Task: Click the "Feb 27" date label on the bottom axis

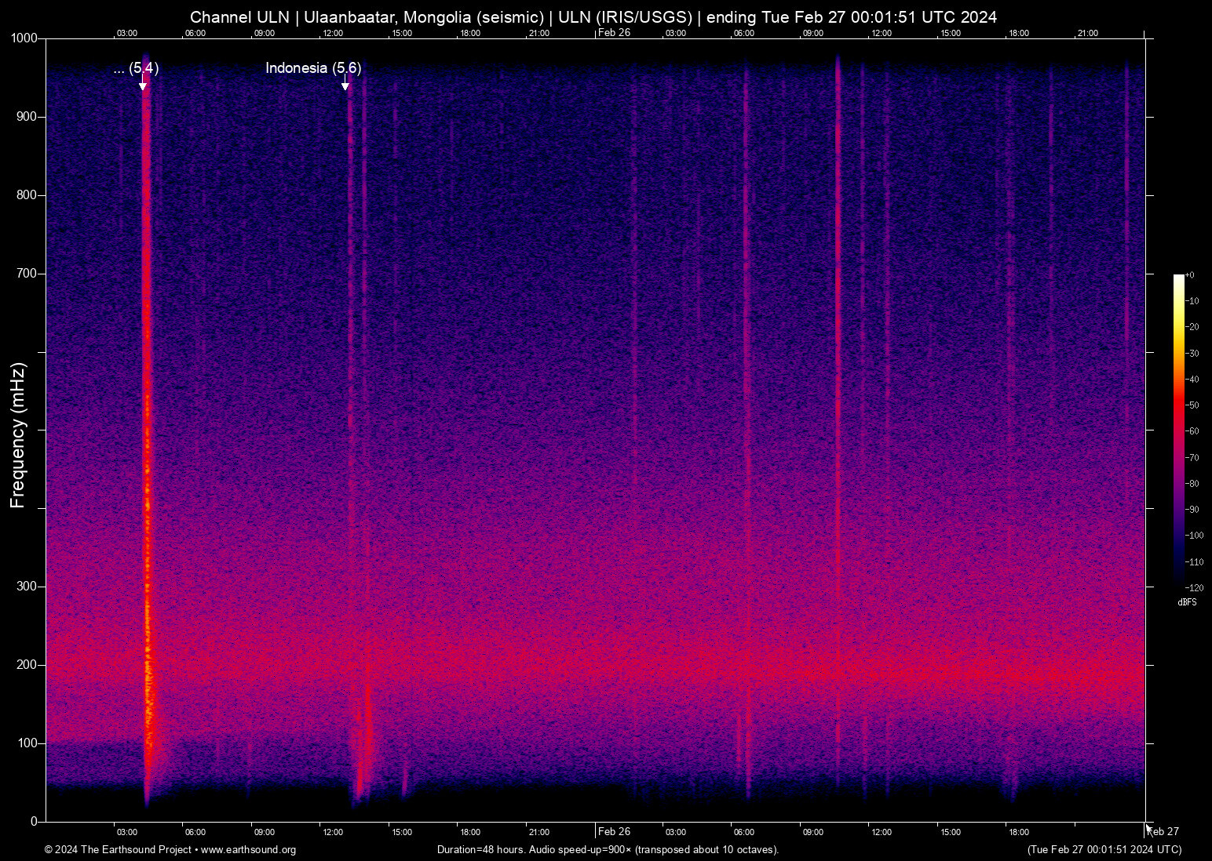Action: tap(1163, 831)
